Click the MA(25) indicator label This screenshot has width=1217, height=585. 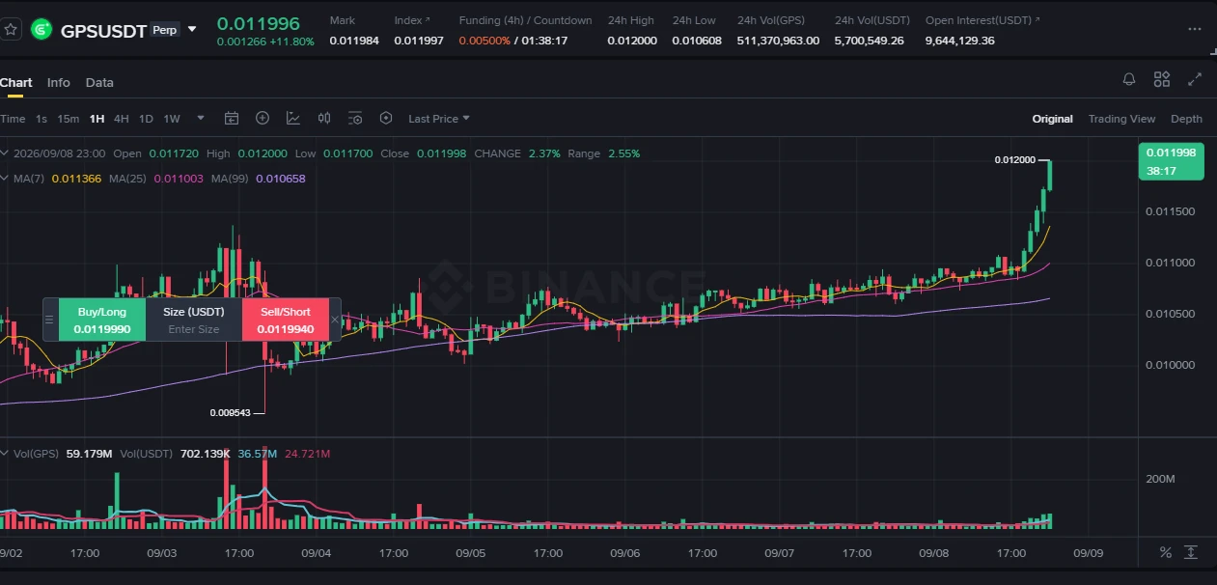tap(127, 179)
